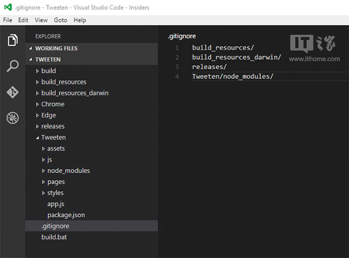
Task: Open the Search view icon
Action: click(12, 66)
